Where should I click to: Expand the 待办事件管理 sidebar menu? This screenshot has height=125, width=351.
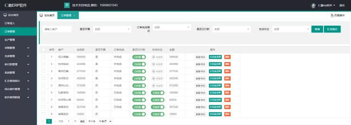(18, 89)
